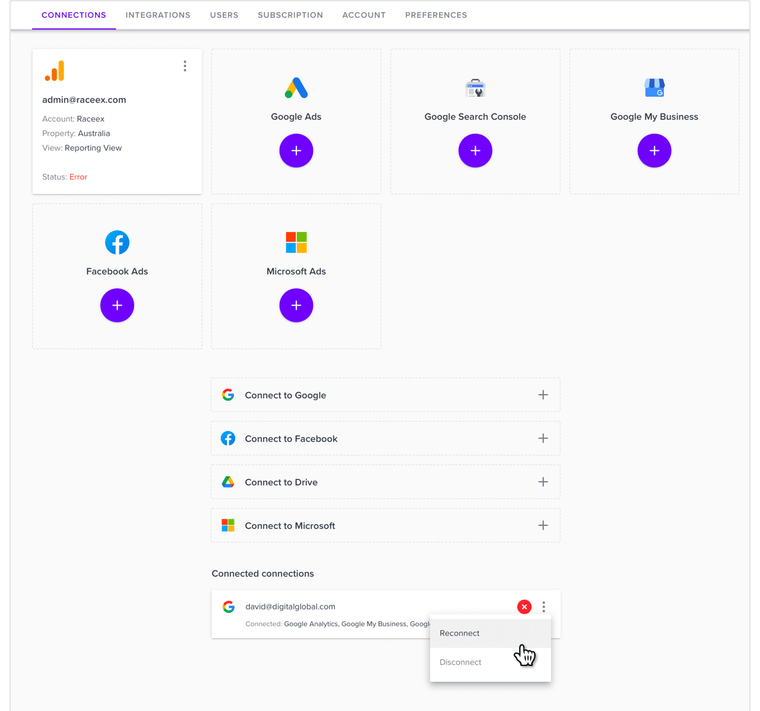
Task: Open the Subscription tab
Action: (290, 15)
